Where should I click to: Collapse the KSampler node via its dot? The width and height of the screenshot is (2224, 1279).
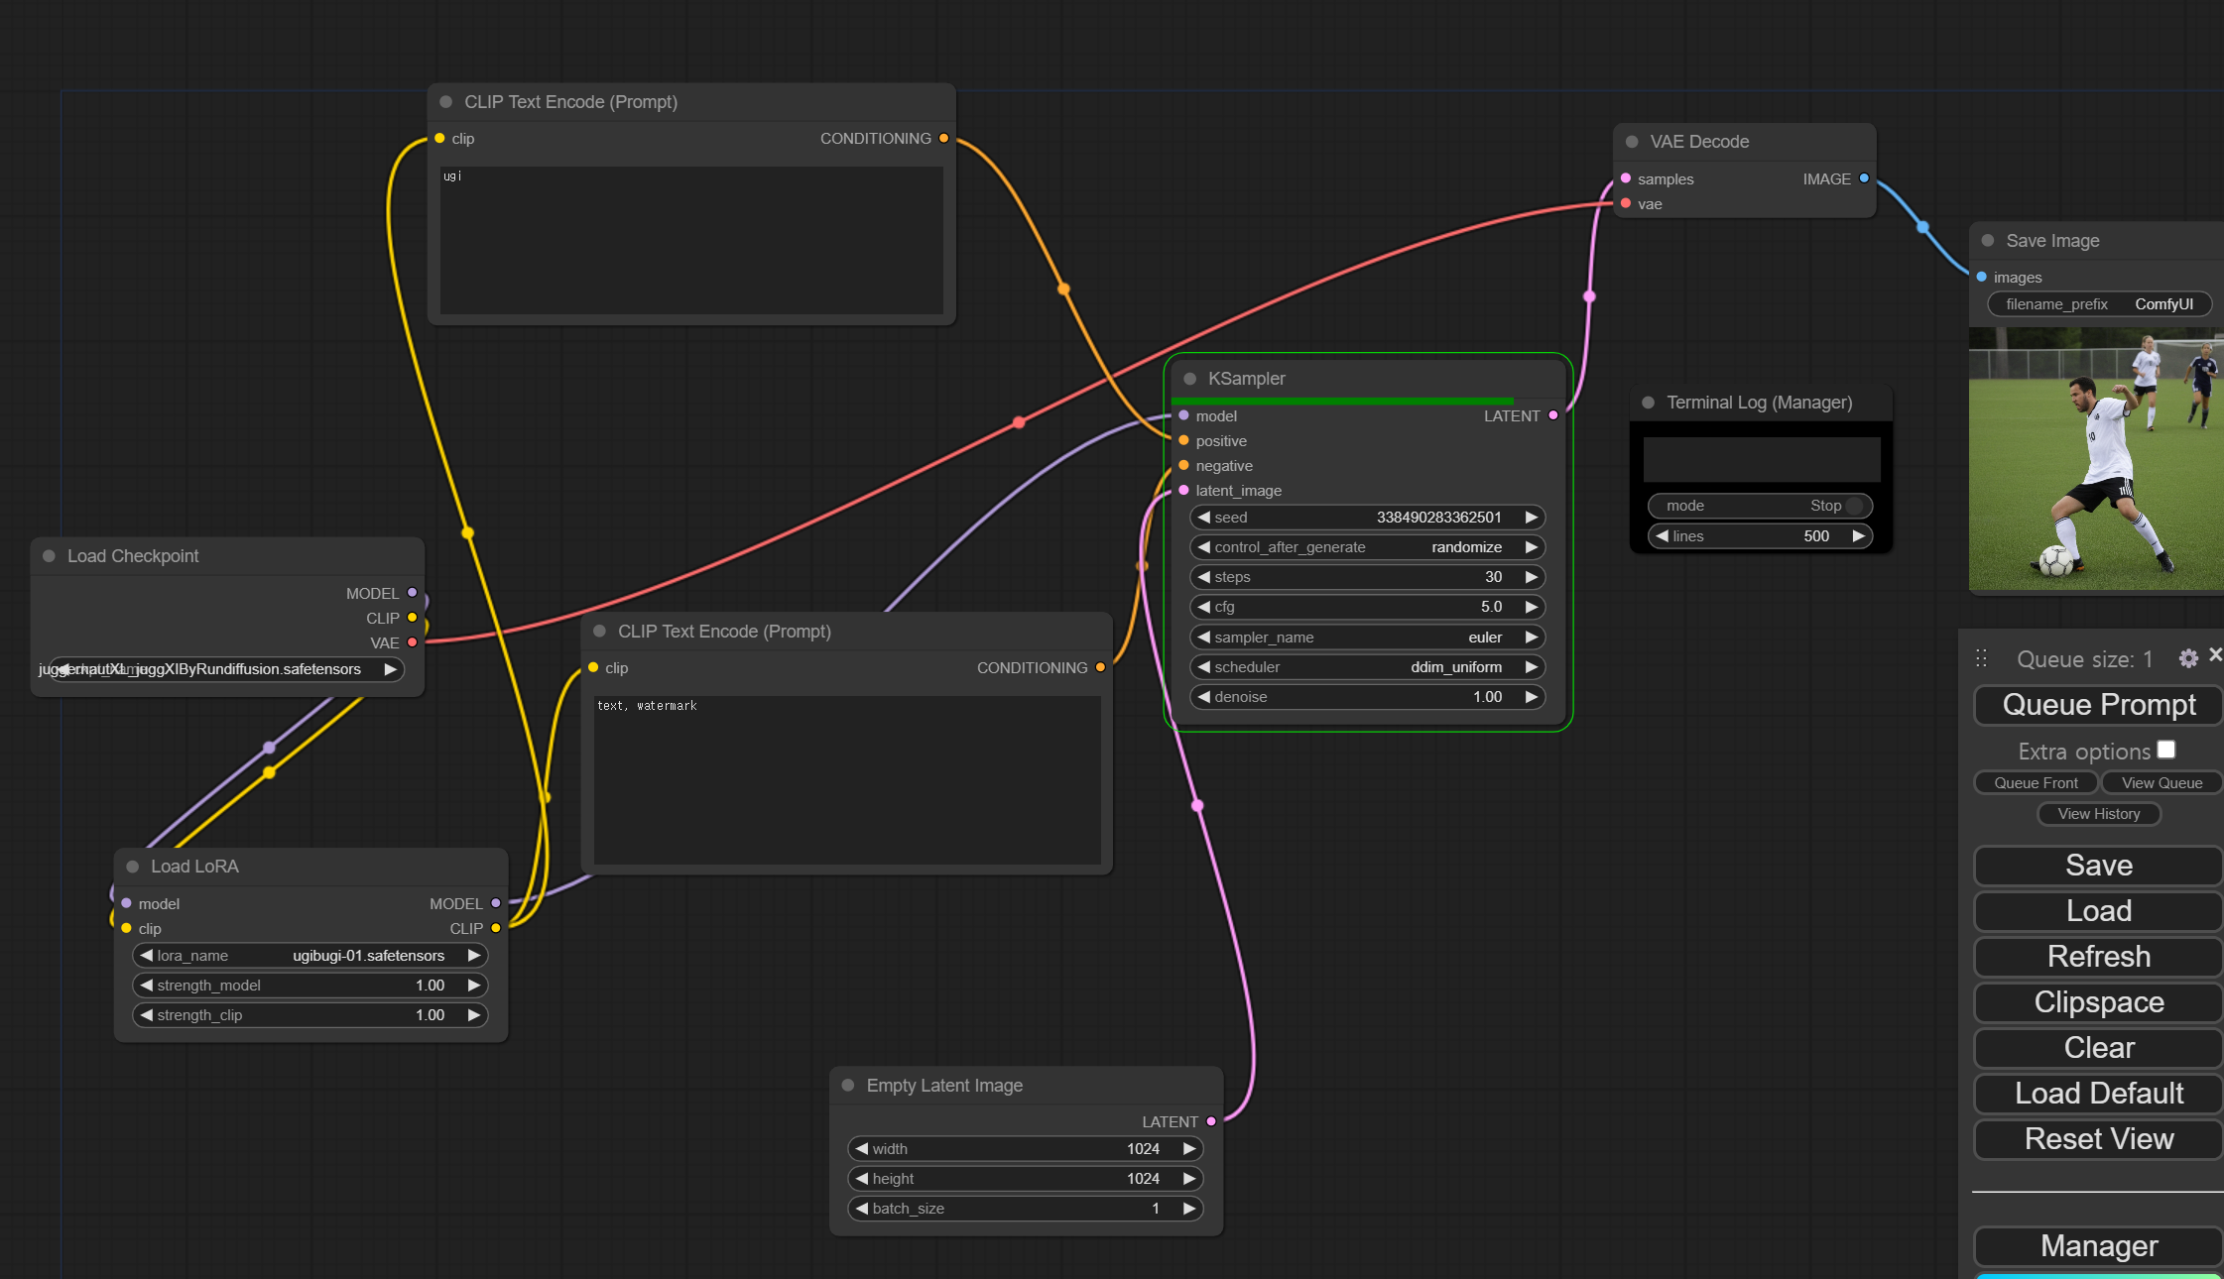click(1189, 379)
